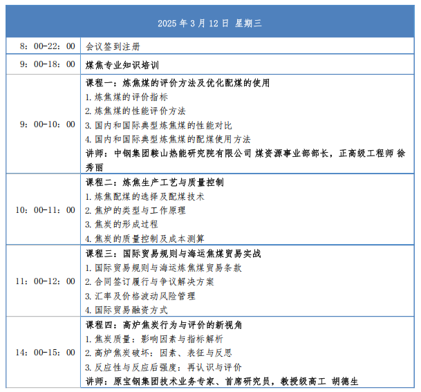
Task: Click the title '课程四：高炉焦炭行为与评价的新视角'
Action: click(x=164, y=325)
